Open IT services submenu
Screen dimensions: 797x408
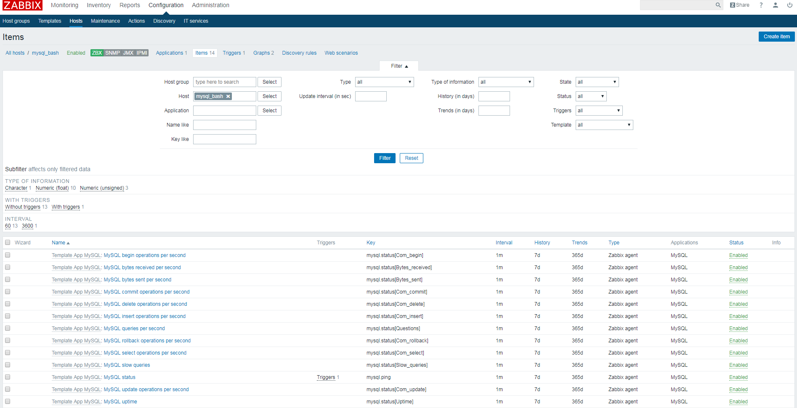(196, 21)
